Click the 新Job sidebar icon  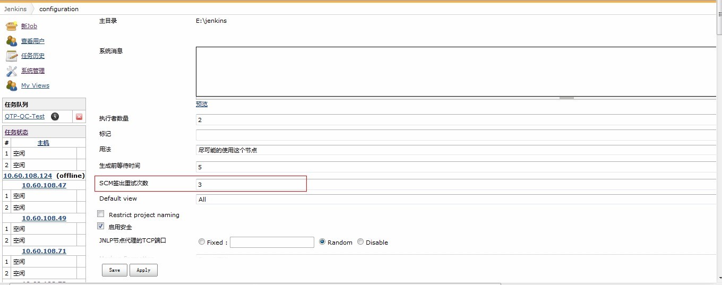pyautogui.click(x=12, y=26)
